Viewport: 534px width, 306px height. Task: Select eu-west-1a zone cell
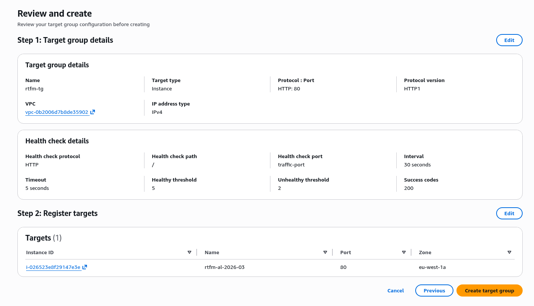pyautogui.click(x=432, y=267)
